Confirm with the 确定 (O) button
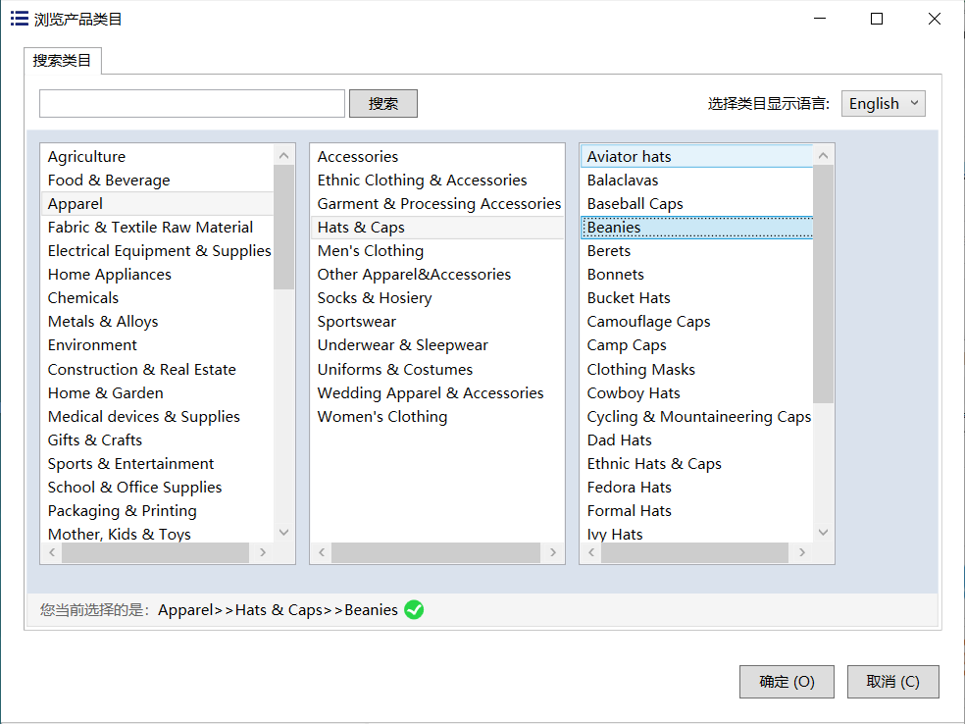This screenshot has height=724, width=965. tap(787, 682)
